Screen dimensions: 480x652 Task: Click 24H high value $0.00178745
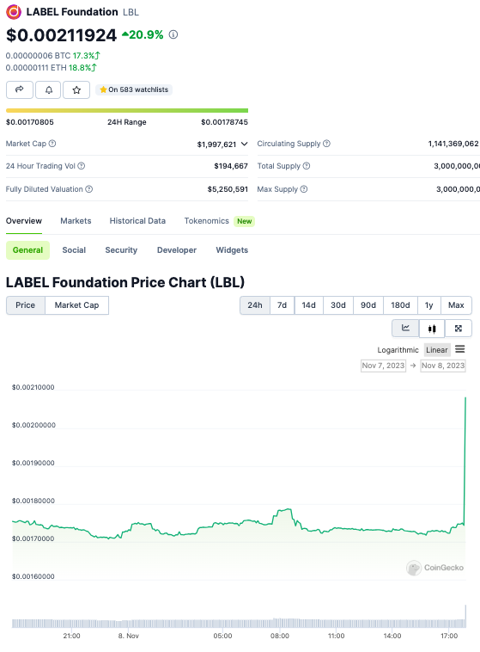225,122
